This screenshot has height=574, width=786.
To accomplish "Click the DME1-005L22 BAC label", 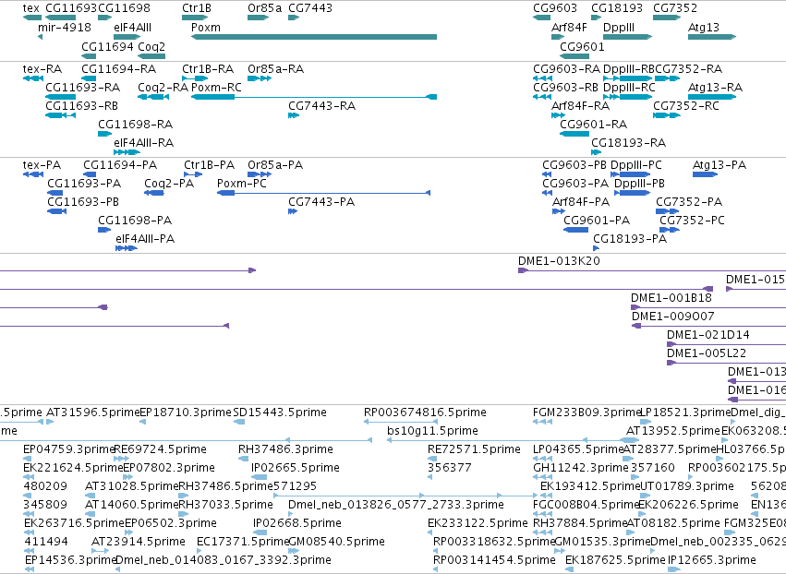I will tap(707, 353).
